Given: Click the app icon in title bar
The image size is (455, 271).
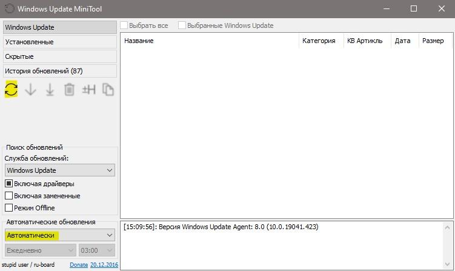Looking at the screenshot, I should 9,8.
